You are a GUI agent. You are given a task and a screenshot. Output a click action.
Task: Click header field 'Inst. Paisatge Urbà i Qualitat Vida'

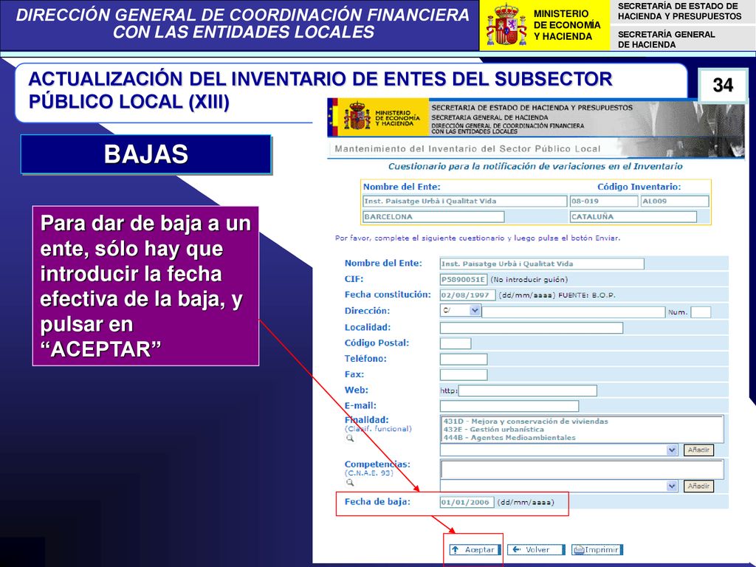465,201
